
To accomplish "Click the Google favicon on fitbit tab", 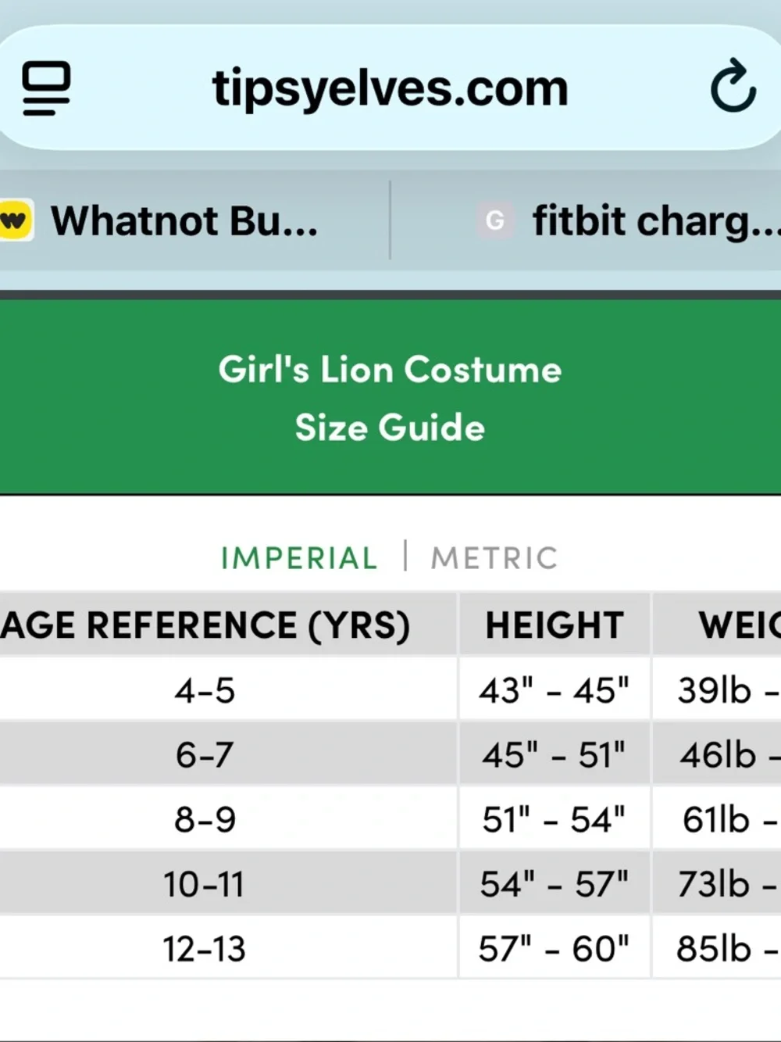I will (495, 220).
